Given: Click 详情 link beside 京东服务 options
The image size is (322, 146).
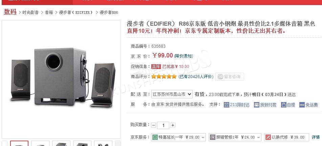Looking at the screenshot, I should pos(316,137).
